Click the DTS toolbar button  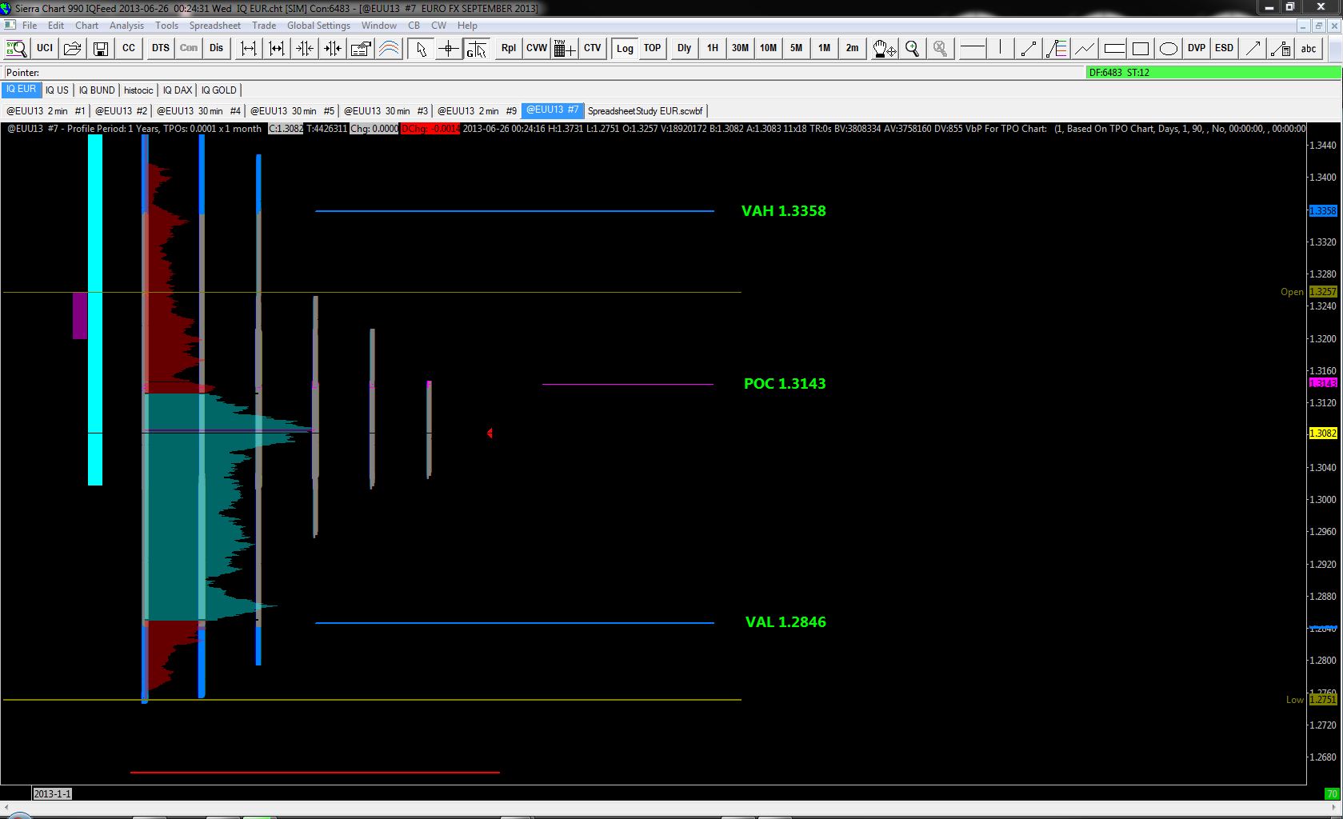pyautogui.click(x=161, y=48)
